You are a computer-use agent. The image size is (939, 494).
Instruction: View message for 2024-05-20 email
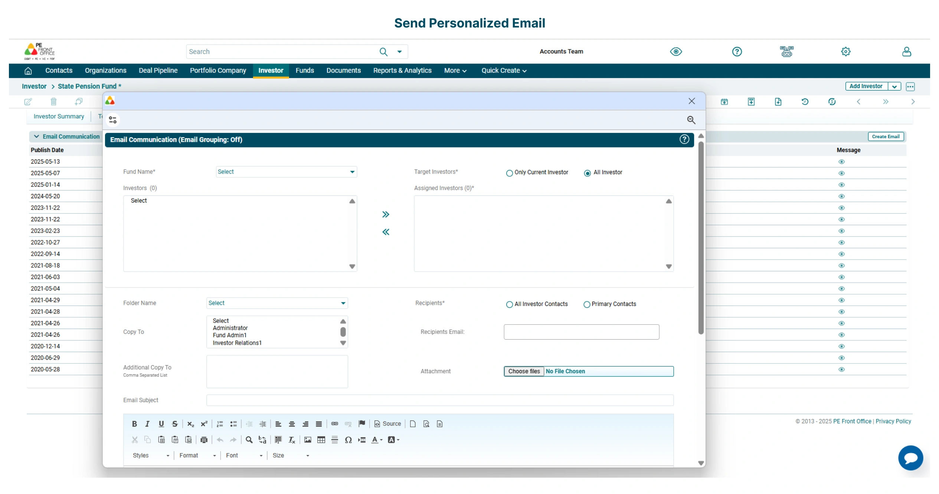pyautogui.click(x=841, y=196)
